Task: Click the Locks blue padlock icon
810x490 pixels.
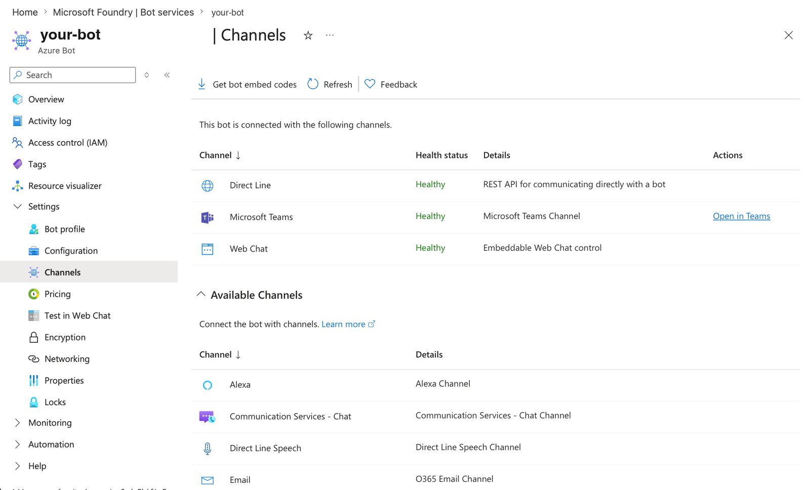Action: pyautogui.click(x=34, y=402)
